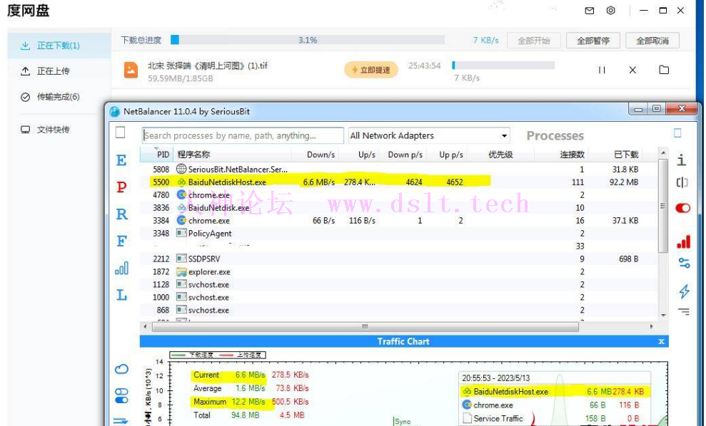Image resolution: width=706 pixels, height=426 pixels.
Task: Open the download folder icon for the tif file
Action: tap(664, 70)
